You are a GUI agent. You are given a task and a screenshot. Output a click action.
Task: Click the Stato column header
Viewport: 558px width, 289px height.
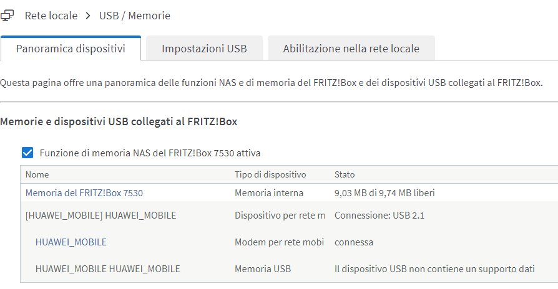point(345,174)
